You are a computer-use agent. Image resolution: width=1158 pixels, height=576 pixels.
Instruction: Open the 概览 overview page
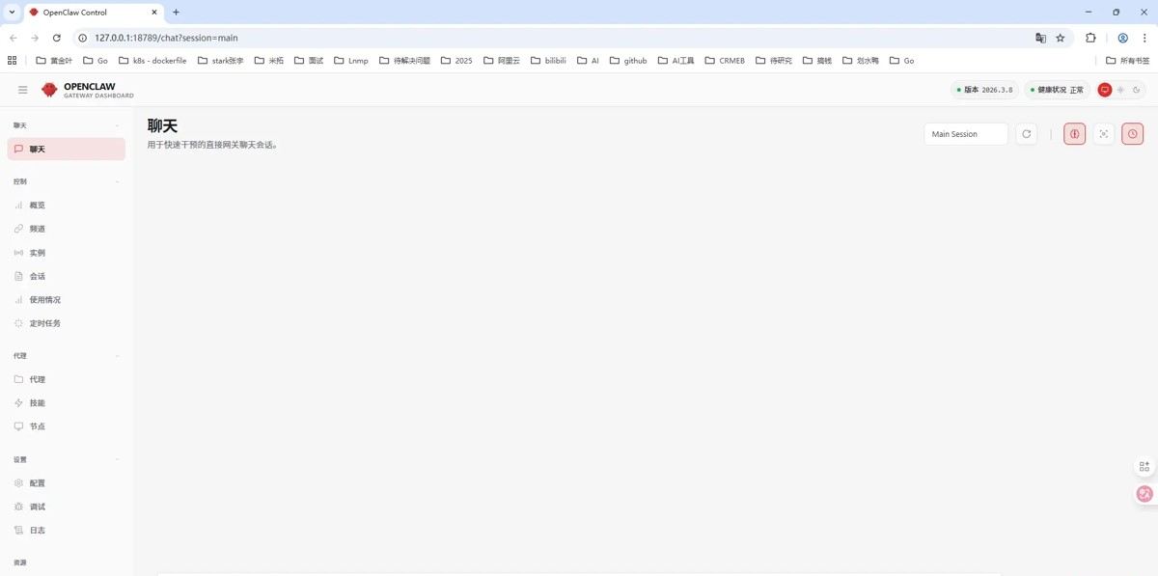pyautogui.click(x=67, y=206)
